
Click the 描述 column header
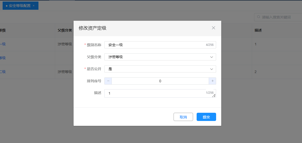258,30
